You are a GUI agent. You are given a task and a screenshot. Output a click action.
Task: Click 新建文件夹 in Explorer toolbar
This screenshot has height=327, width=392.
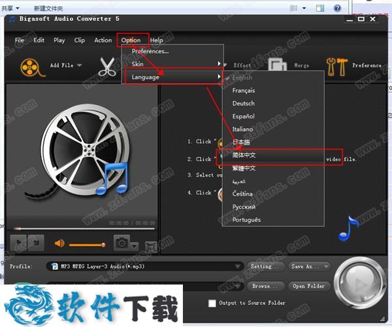click(x=48, y=9)
